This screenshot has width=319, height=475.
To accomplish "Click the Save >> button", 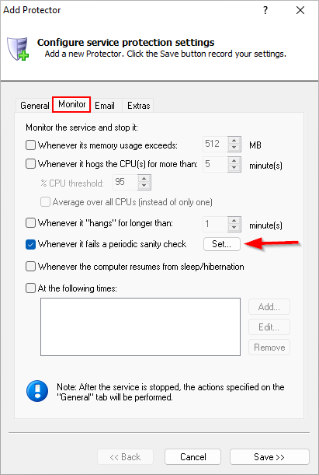I will point(269,456).
